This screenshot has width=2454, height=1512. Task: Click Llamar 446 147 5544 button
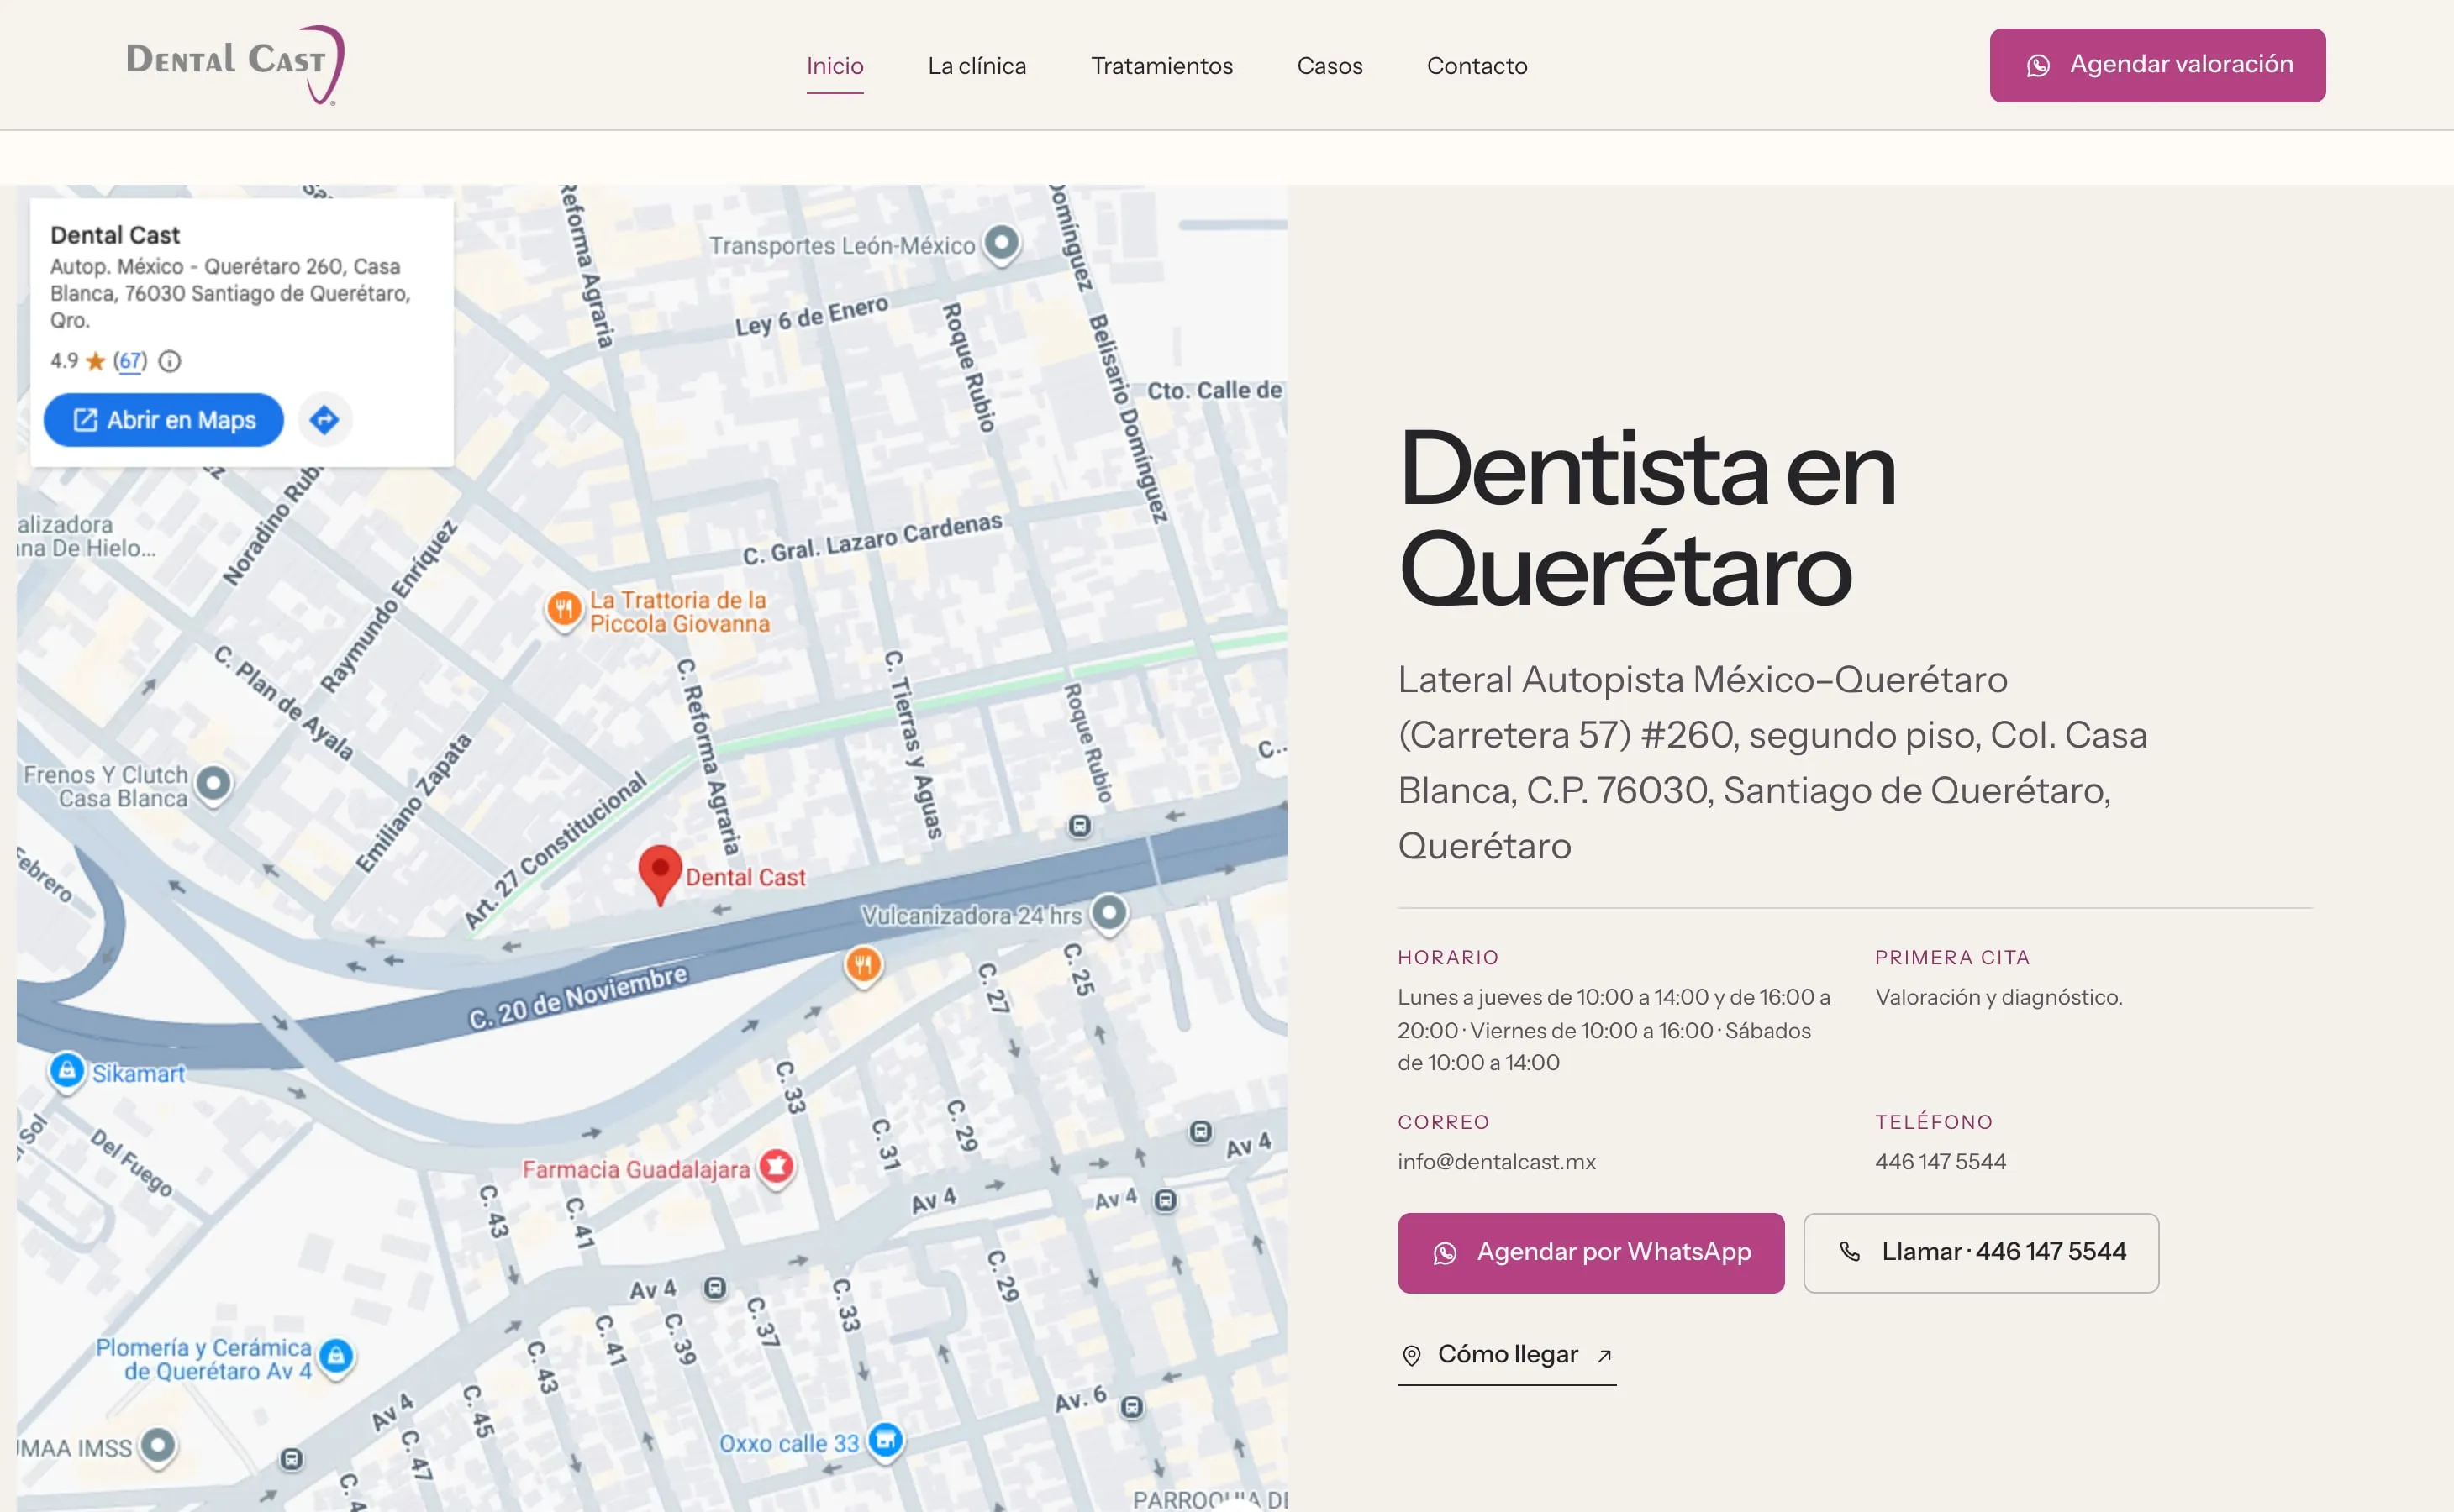click(1981, 1253)
